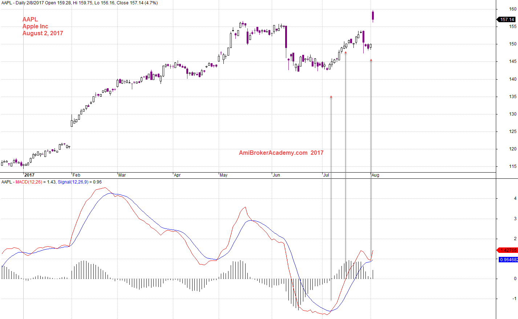Click the blue 'Signal(12,26,9)' indicator label

point(73,182)
